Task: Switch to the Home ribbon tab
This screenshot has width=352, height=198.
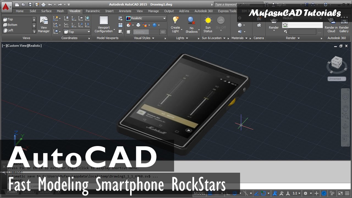Action: (20, 11)
